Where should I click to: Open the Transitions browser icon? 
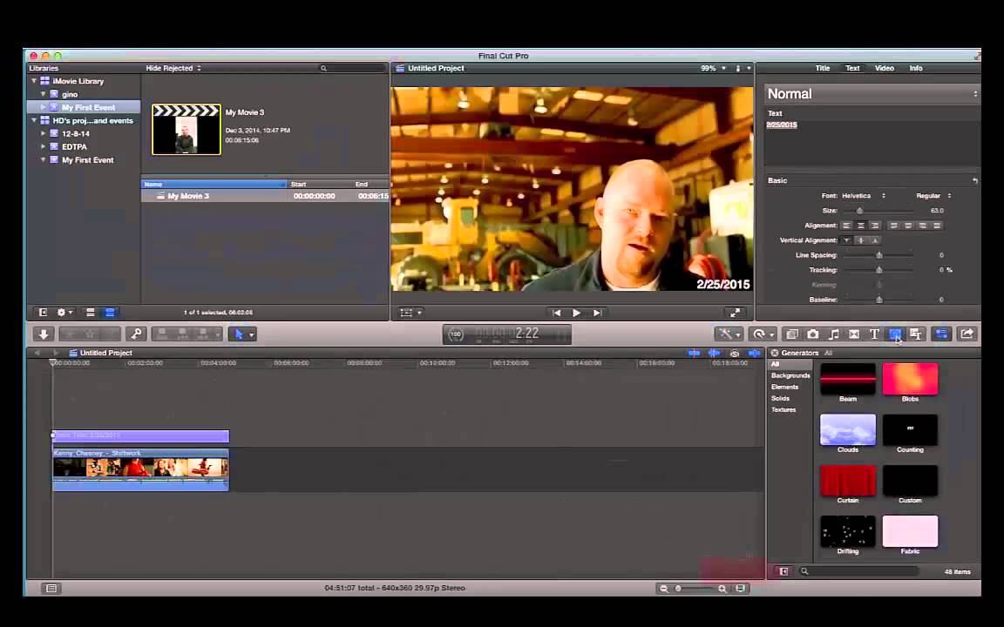(854, 334)
